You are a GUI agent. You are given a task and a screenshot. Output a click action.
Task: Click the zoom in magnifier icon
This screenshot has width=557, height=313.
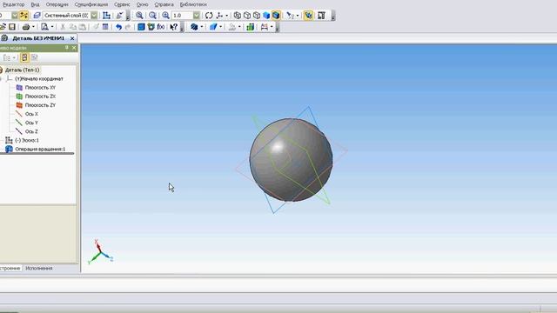tap(165, 16)
